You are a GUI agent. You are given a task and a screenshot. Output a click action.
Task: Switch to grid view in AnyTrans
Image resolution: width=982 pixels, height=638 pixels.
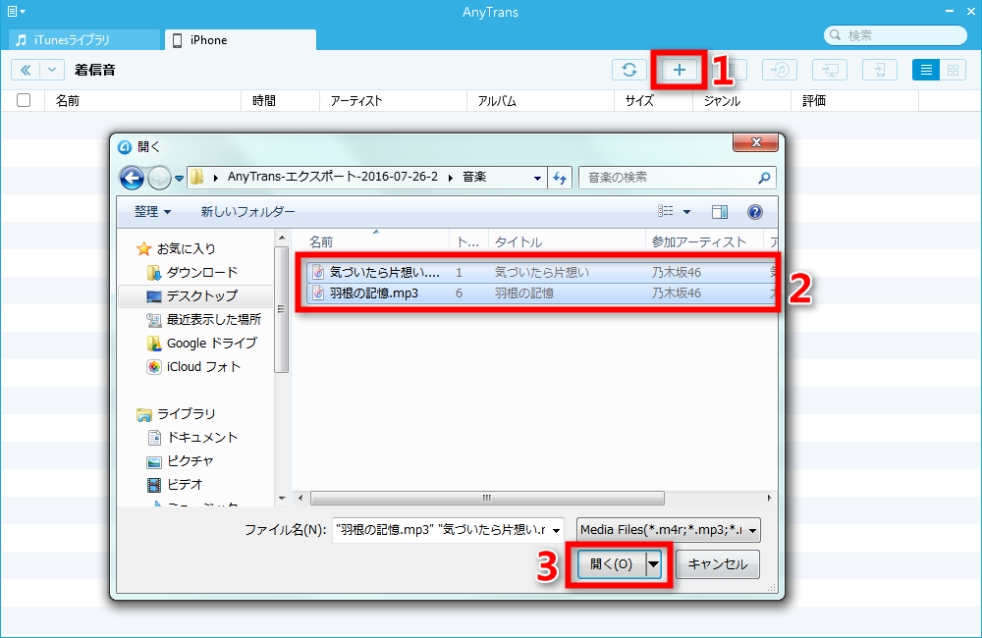[x=953, y=70]
